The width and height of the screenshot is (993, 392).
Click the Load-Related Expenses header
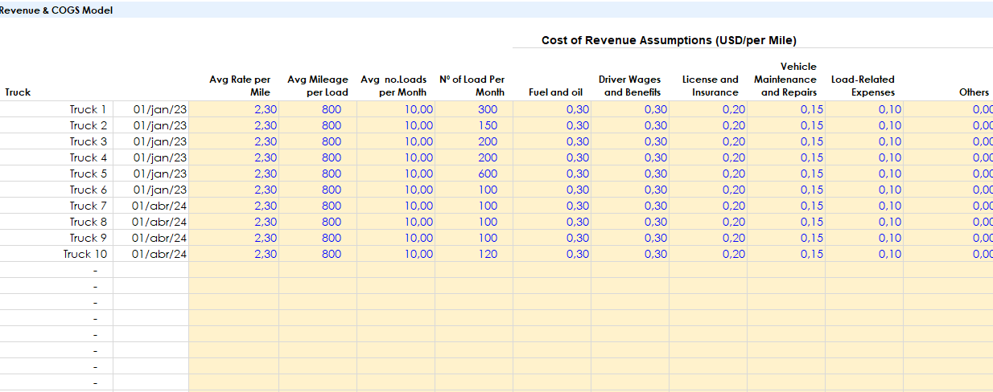(863, 86)
